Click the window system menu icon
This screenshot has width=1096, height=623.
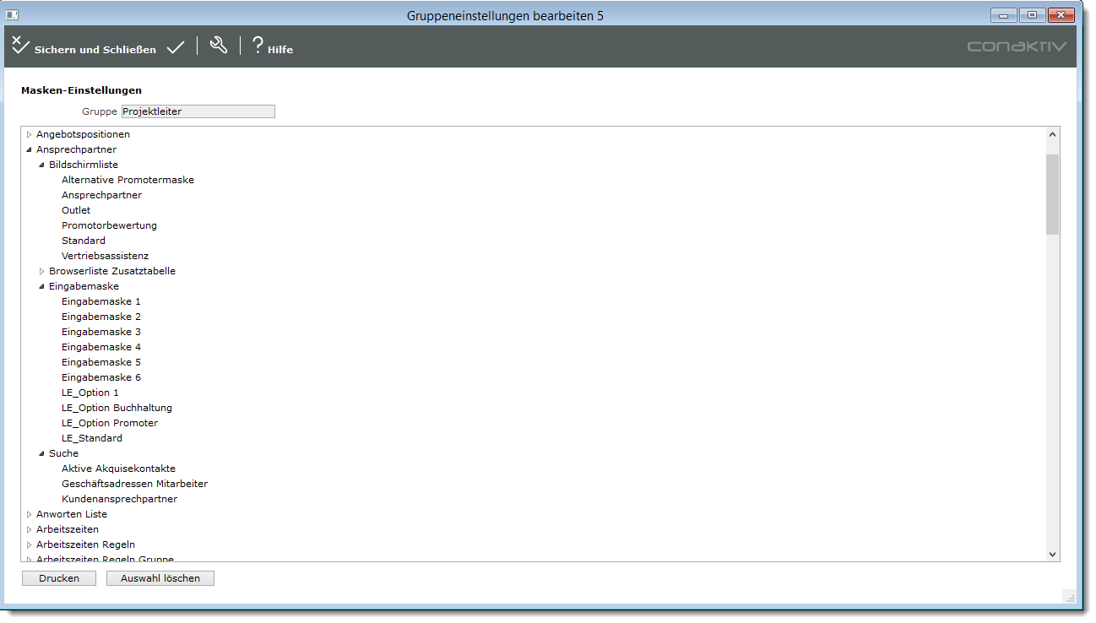(x=12, y=15)
